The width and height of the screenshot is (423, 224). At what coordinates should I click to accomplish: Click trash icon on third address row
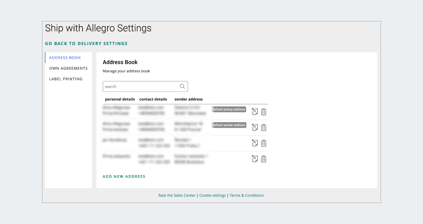point(264,143)
